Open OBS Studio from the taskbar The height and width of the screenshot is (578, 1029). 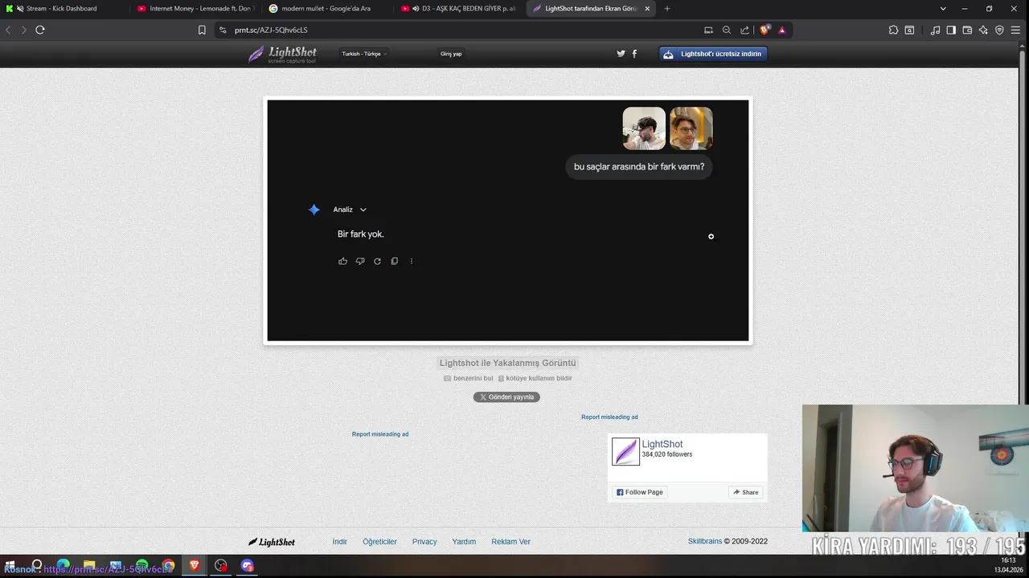221,566
